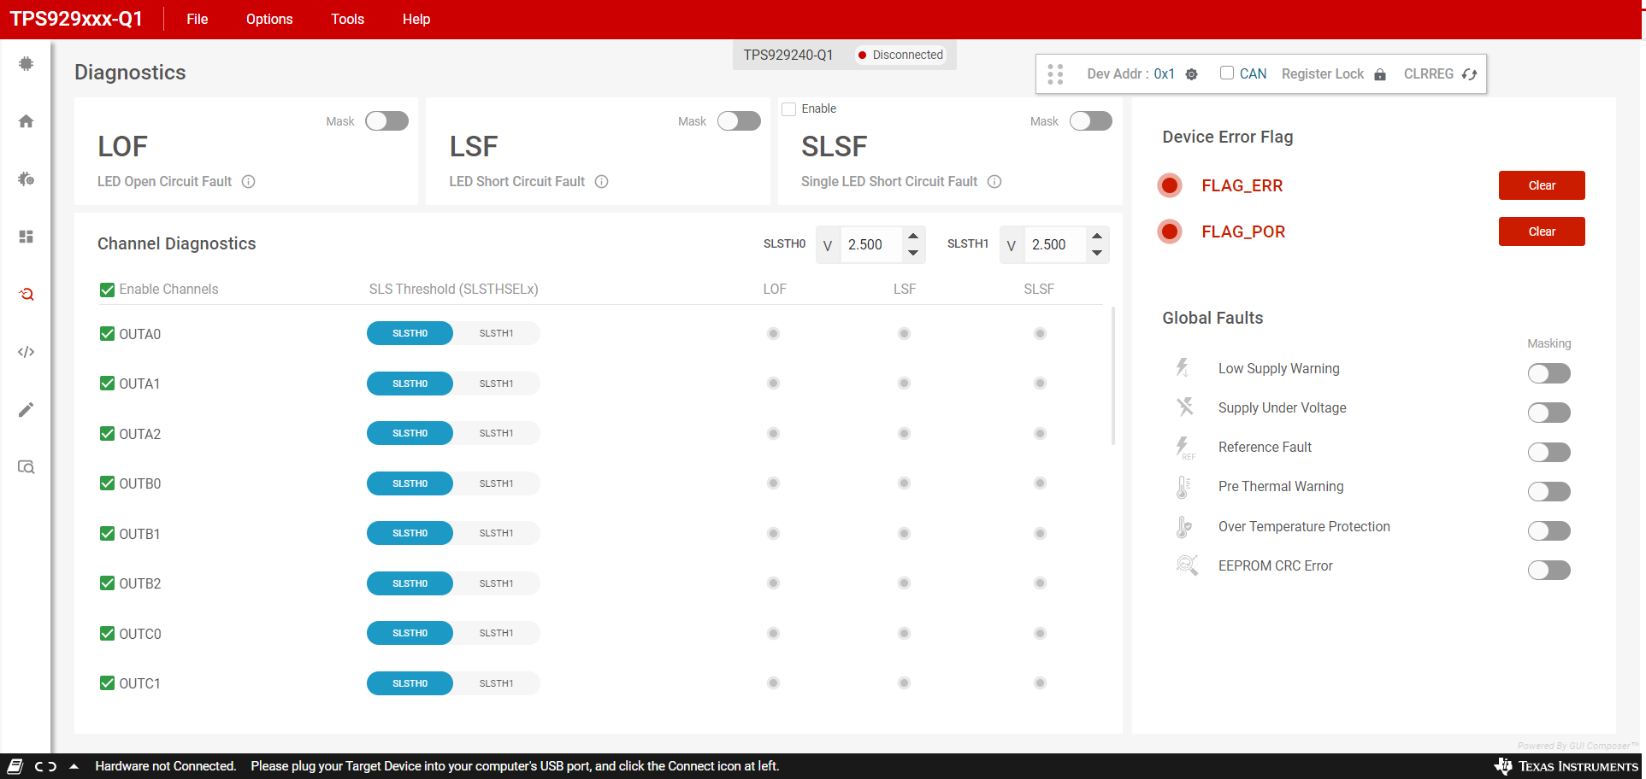
Task: Open the Options menu
Action: (268, 19)
